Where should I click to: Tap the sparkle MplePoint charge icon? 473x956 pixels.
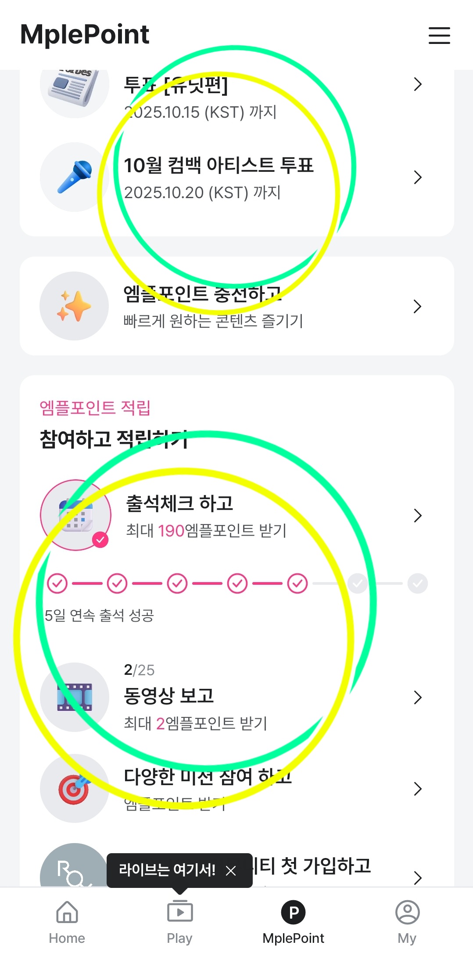[74, 306]
